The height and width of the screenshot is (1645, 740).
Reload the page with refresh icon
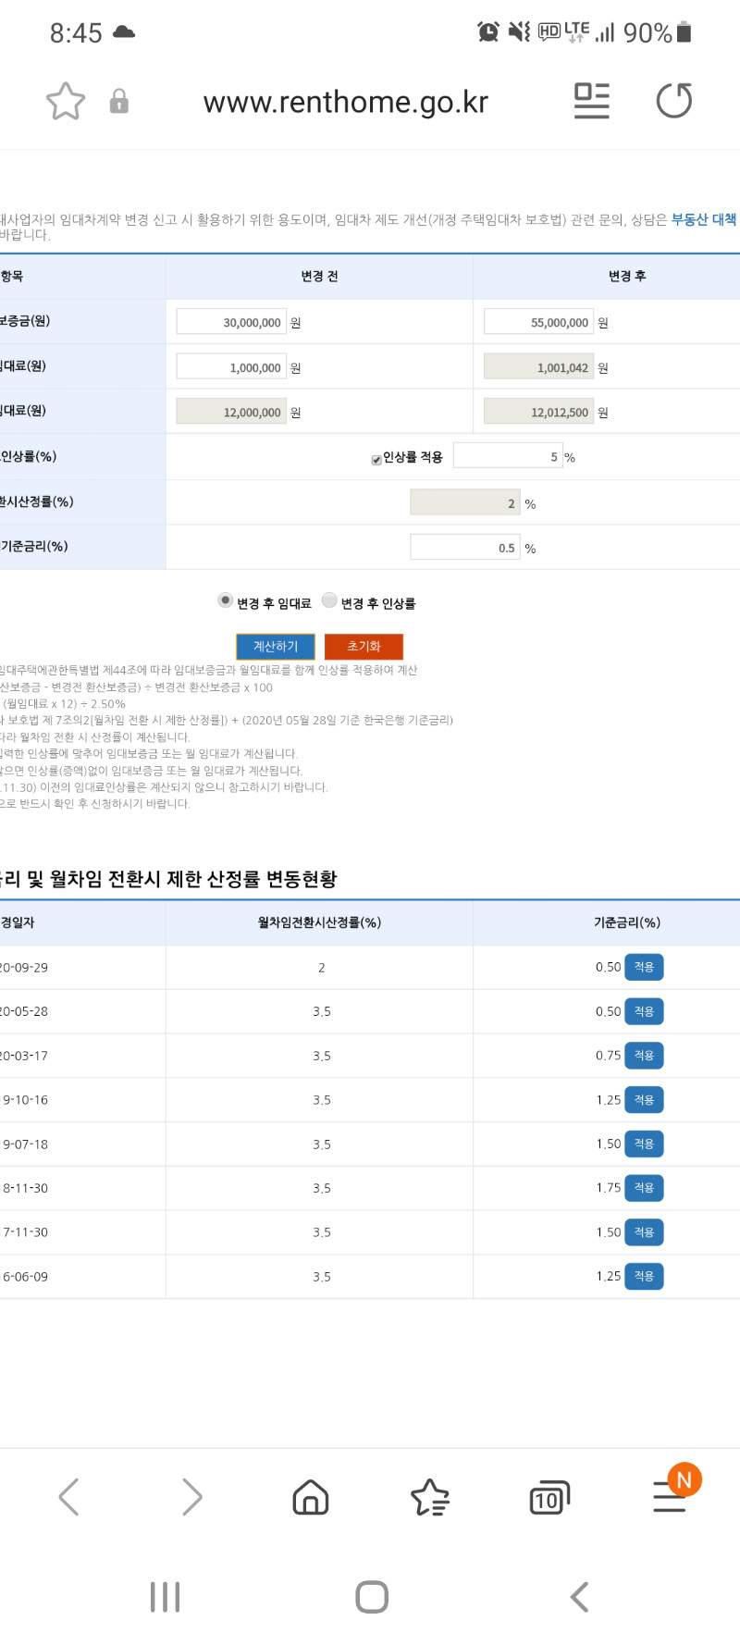[x=674, y=101]
